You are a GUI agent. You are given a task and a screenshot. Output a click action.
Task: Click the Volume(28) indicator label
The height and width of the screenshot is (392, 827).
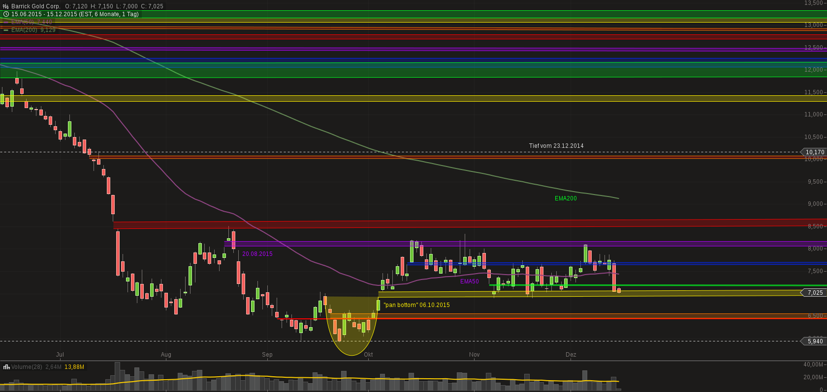27,367
